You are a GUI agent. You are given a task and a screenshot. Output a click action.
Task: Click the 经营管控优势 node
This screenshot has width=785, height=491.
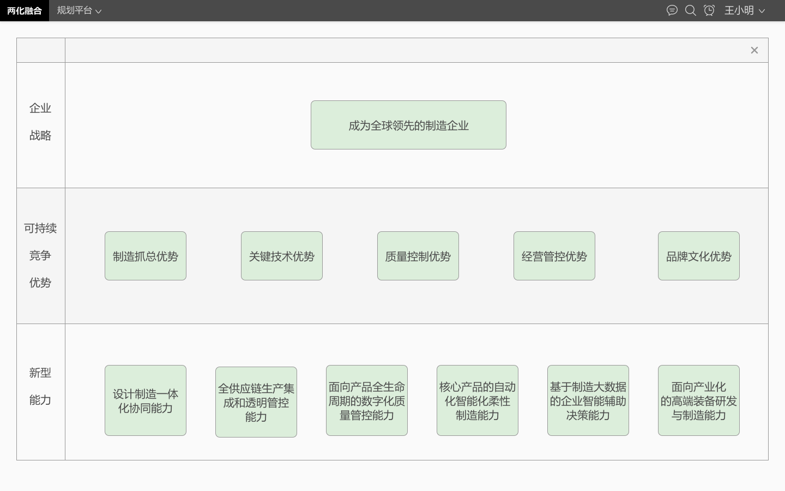point(554,256)
